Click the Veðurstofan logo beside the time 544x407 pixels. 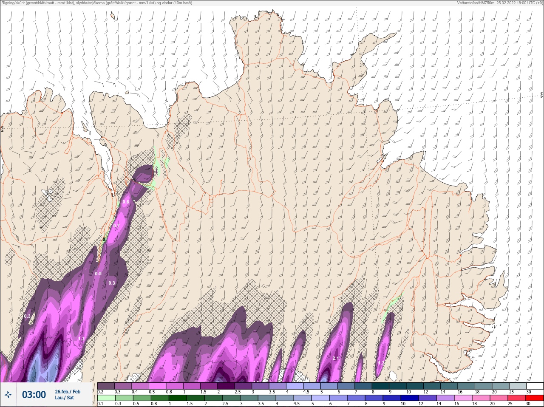[8, 395]
